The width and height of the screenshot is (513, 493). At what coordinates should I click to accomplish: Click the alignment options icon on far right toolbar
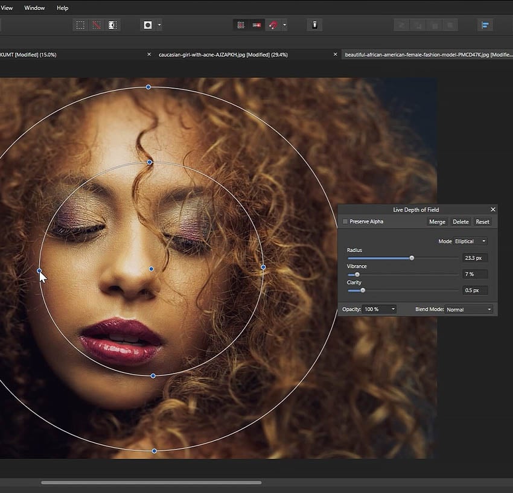[x=486, y=25]
